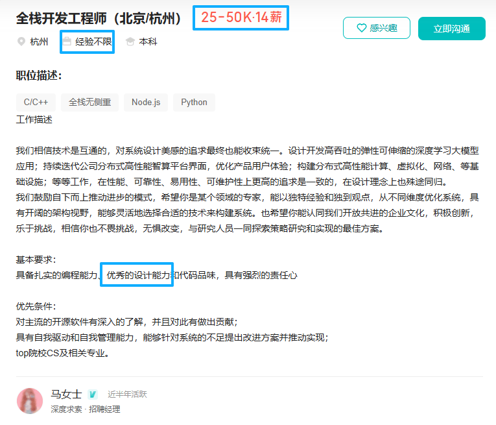Screen dimensions: 496x425
Task: Click the 全栈开发工程师 job title
Action: [x=99, y=18]
